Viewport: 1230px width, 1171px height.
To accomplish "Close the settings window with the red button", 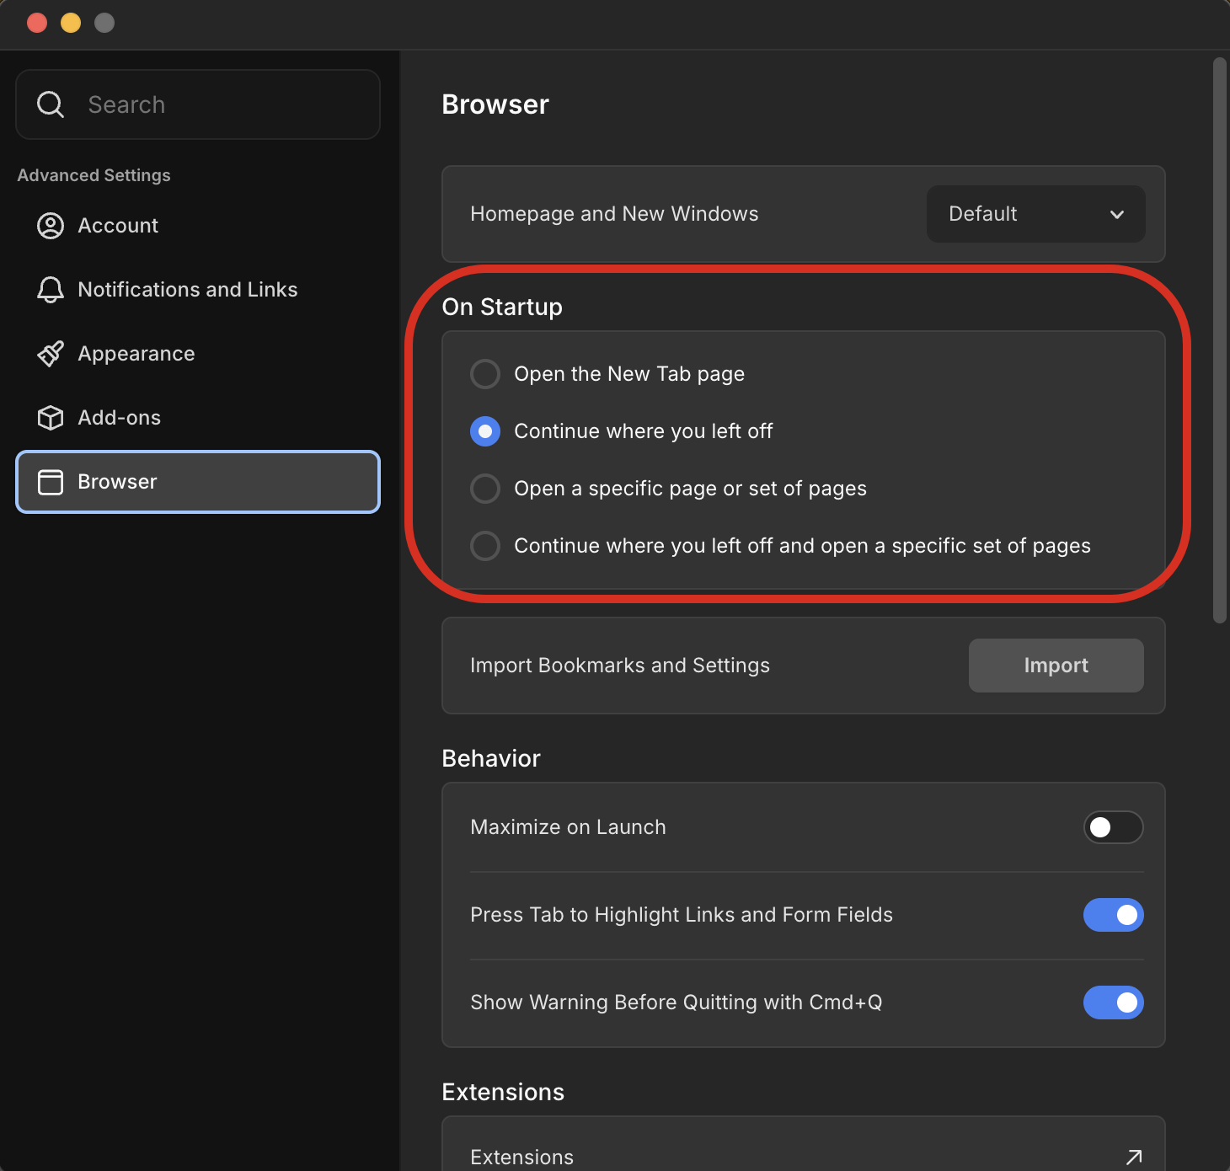I will point(37,23).
